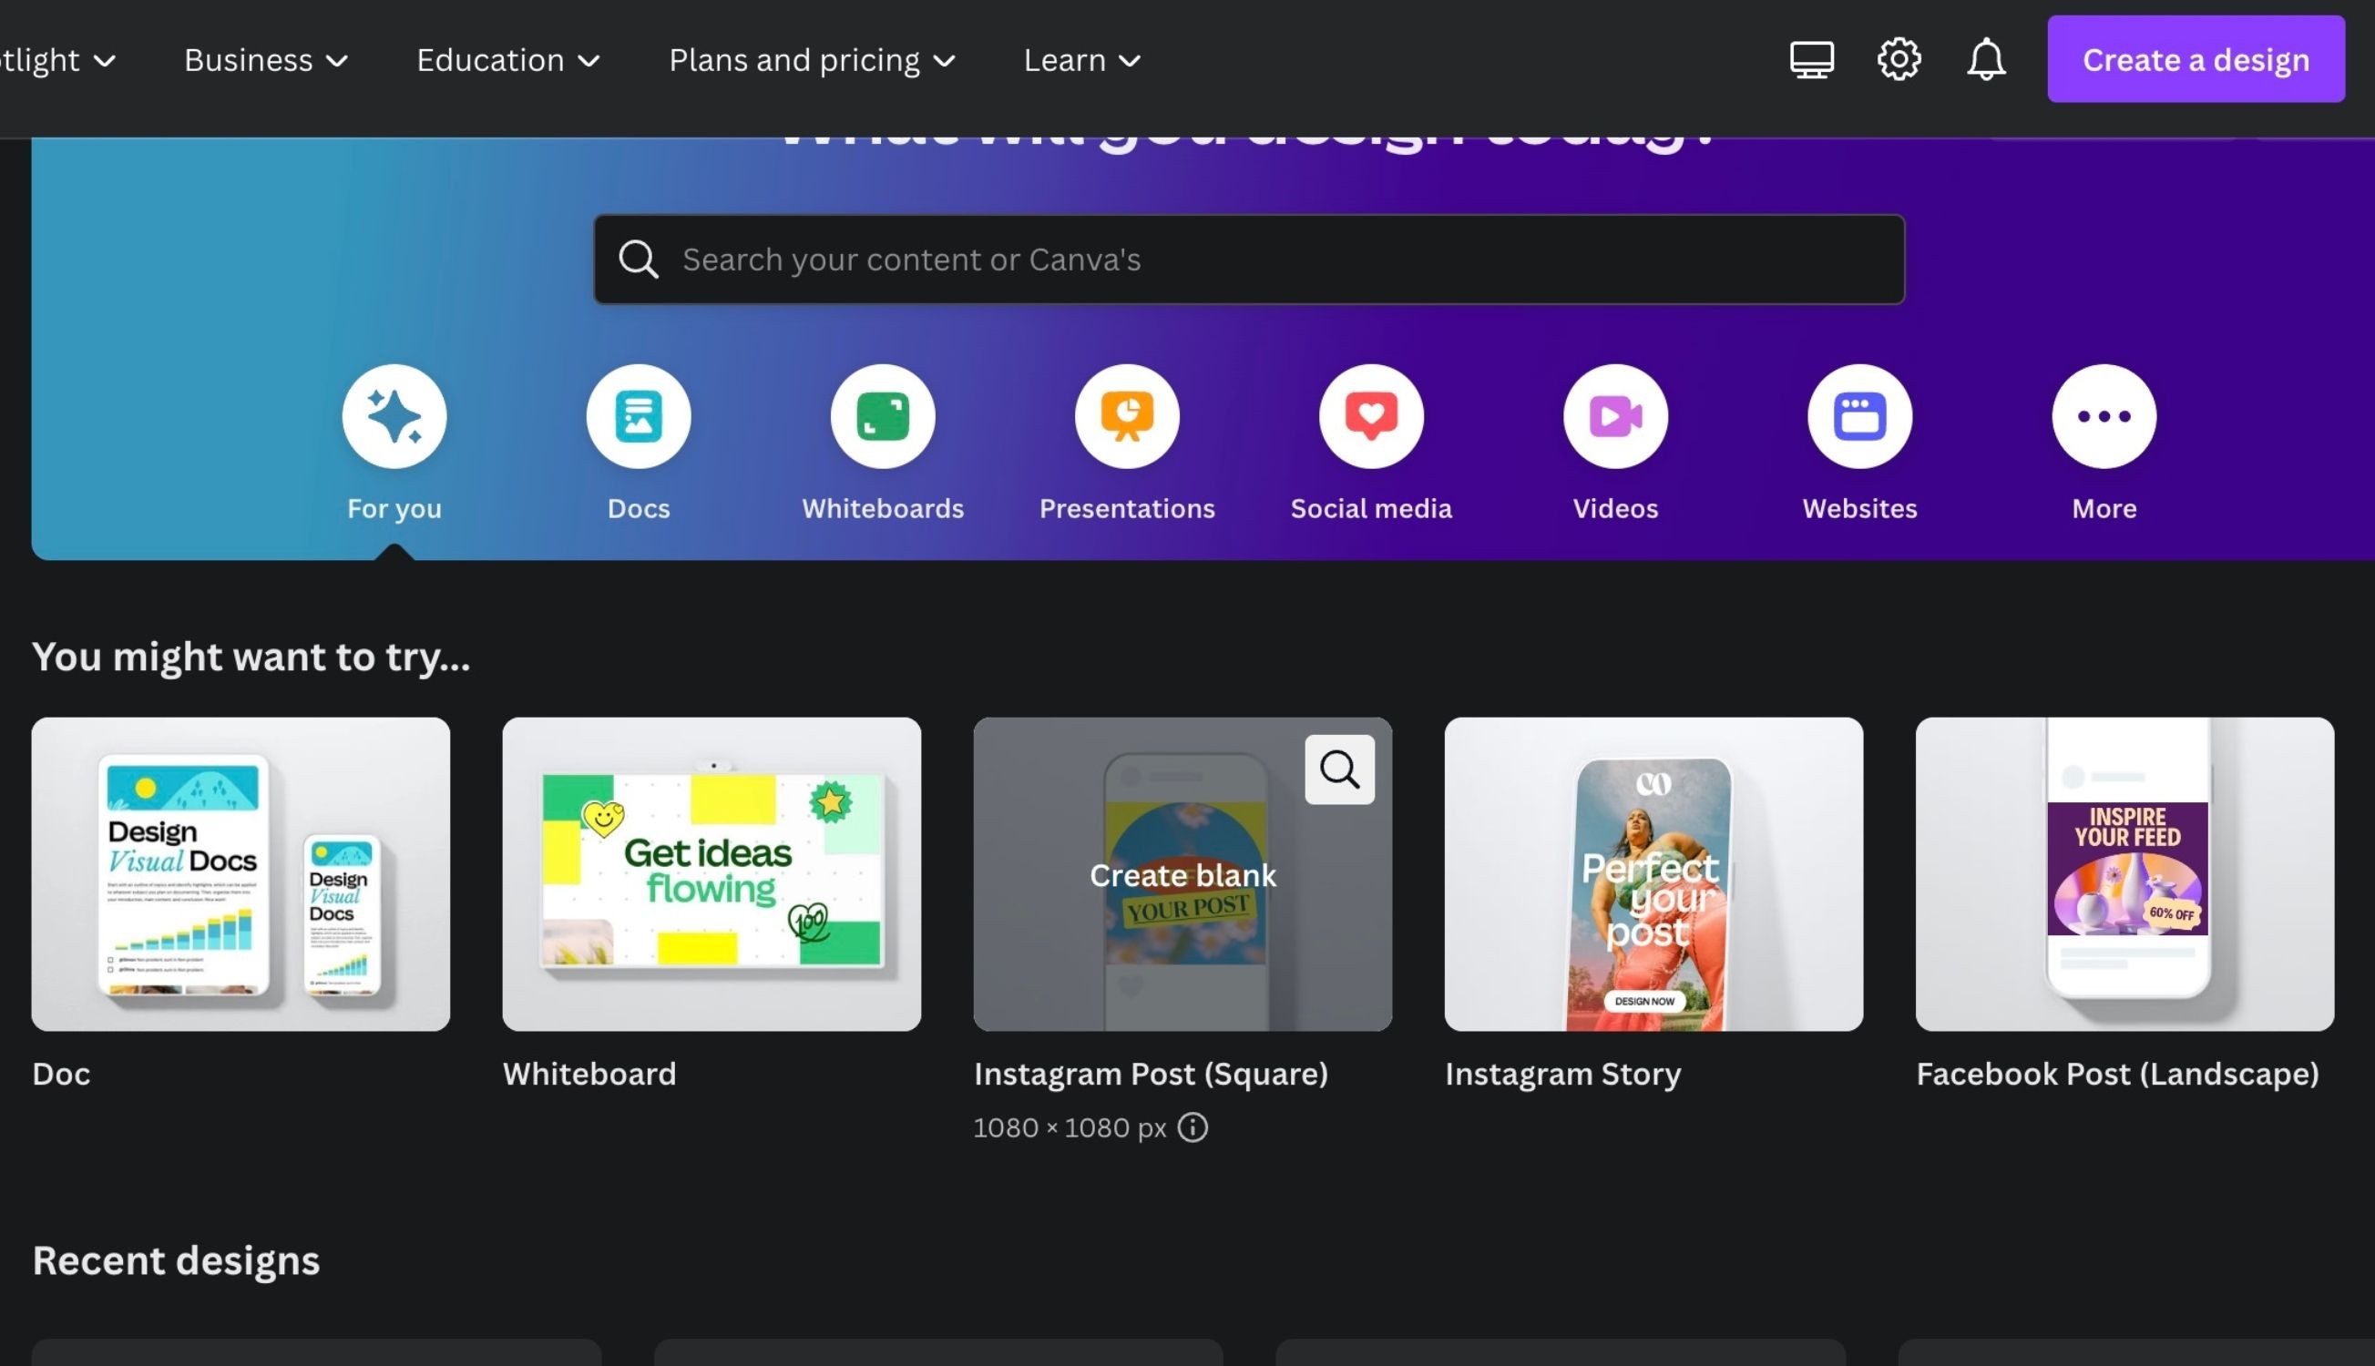
Task: Click the Instagram Post (Square) title
Action: [x=1151, y=1075]
